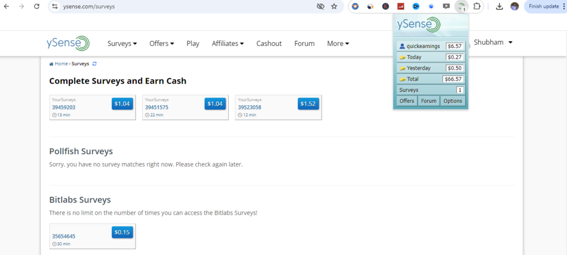Open the blue play-arrow extension icon
This screenshot has height=255, width=567.
tap(416, 6)
